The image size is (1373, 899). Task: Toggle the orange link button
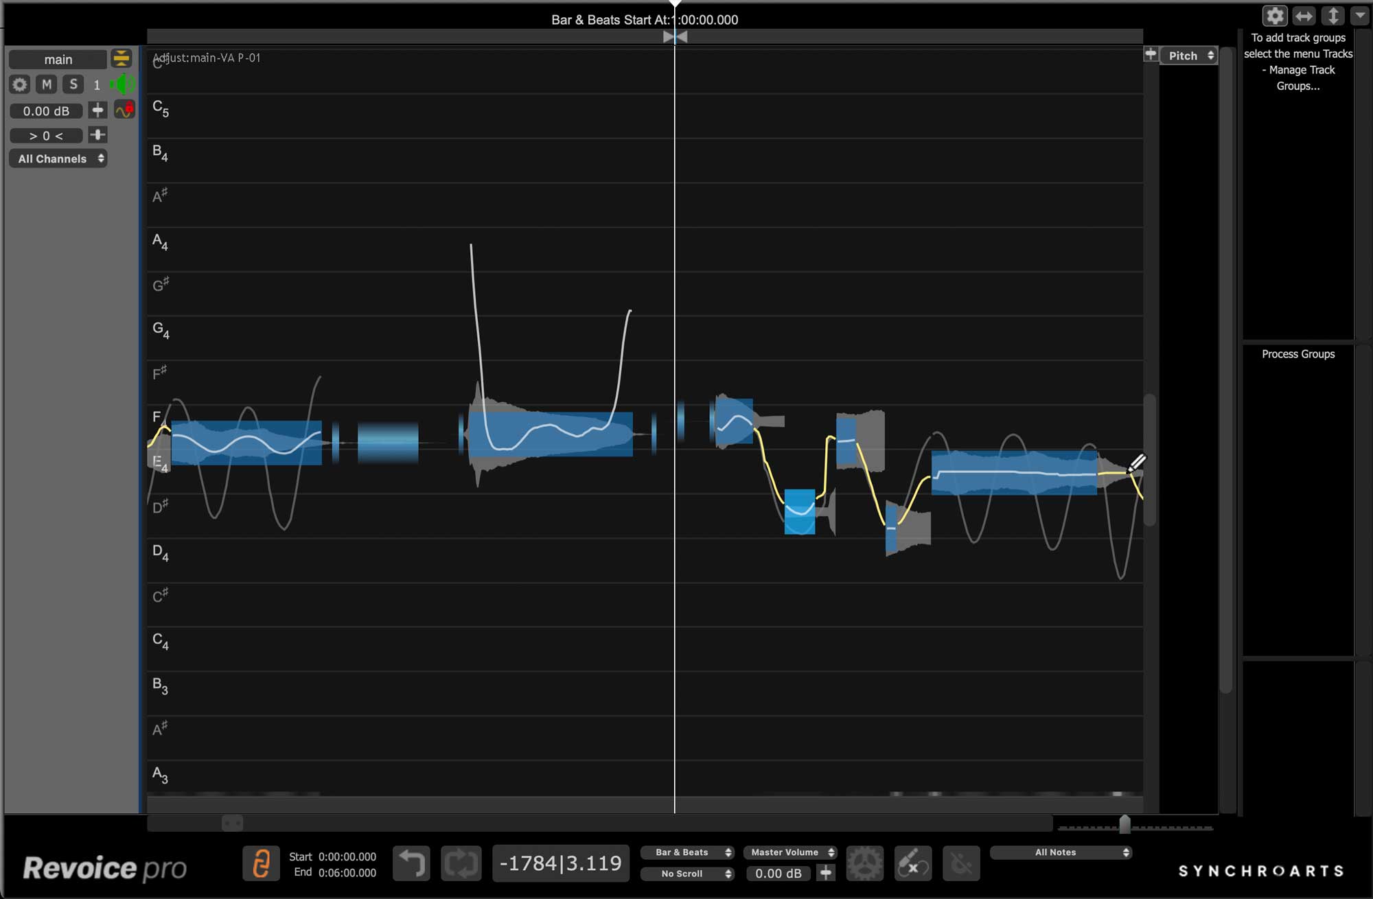coord(261,863)
